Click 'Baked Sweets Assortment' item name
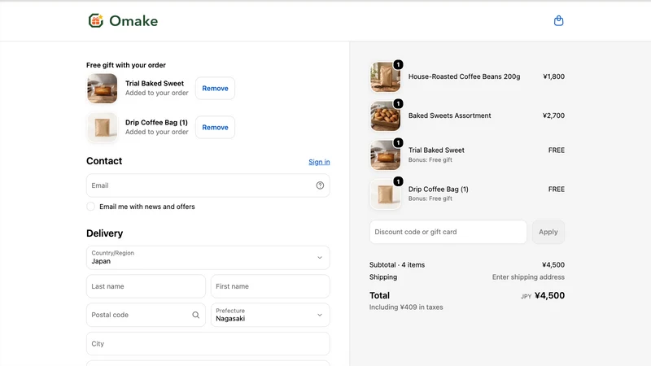The width and height of the screenshot is (651, 366). tap(450, 115)
